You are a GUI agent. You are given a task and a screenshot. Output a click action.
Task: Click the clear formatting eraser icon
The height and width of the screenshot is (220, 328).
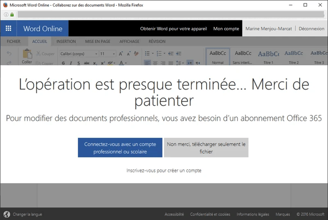pyautogui.click(x=136, y=54)
